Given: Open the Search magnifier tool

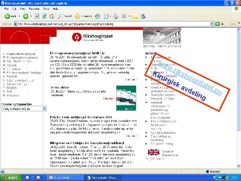Looking at the screenshot, I should (x=65, y=16).
